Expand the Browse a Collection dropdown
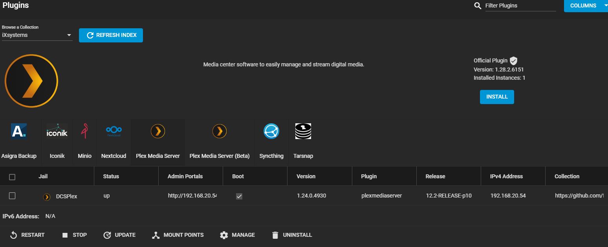Viewport: 608px width, 247px height. 37,35
